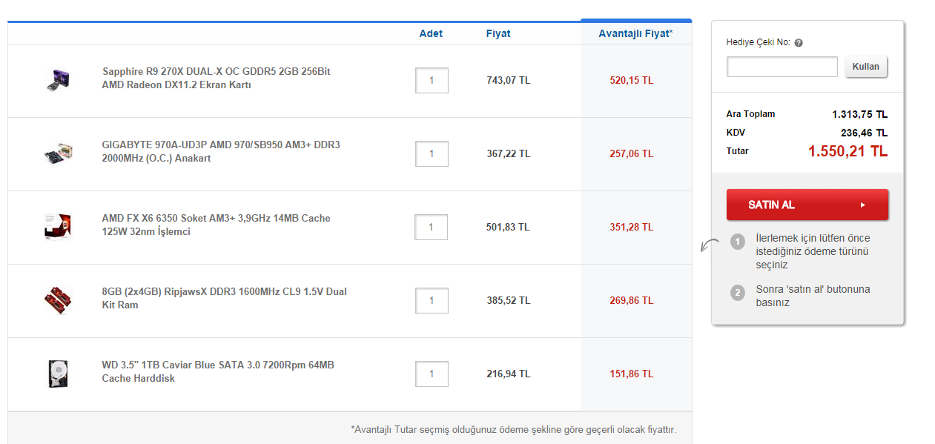This screenshot has height=444, width=935.
Task: Click the GIGABYTE 970A-UD3P motherboard thumbnail
Action: click(x=57, y=153)
